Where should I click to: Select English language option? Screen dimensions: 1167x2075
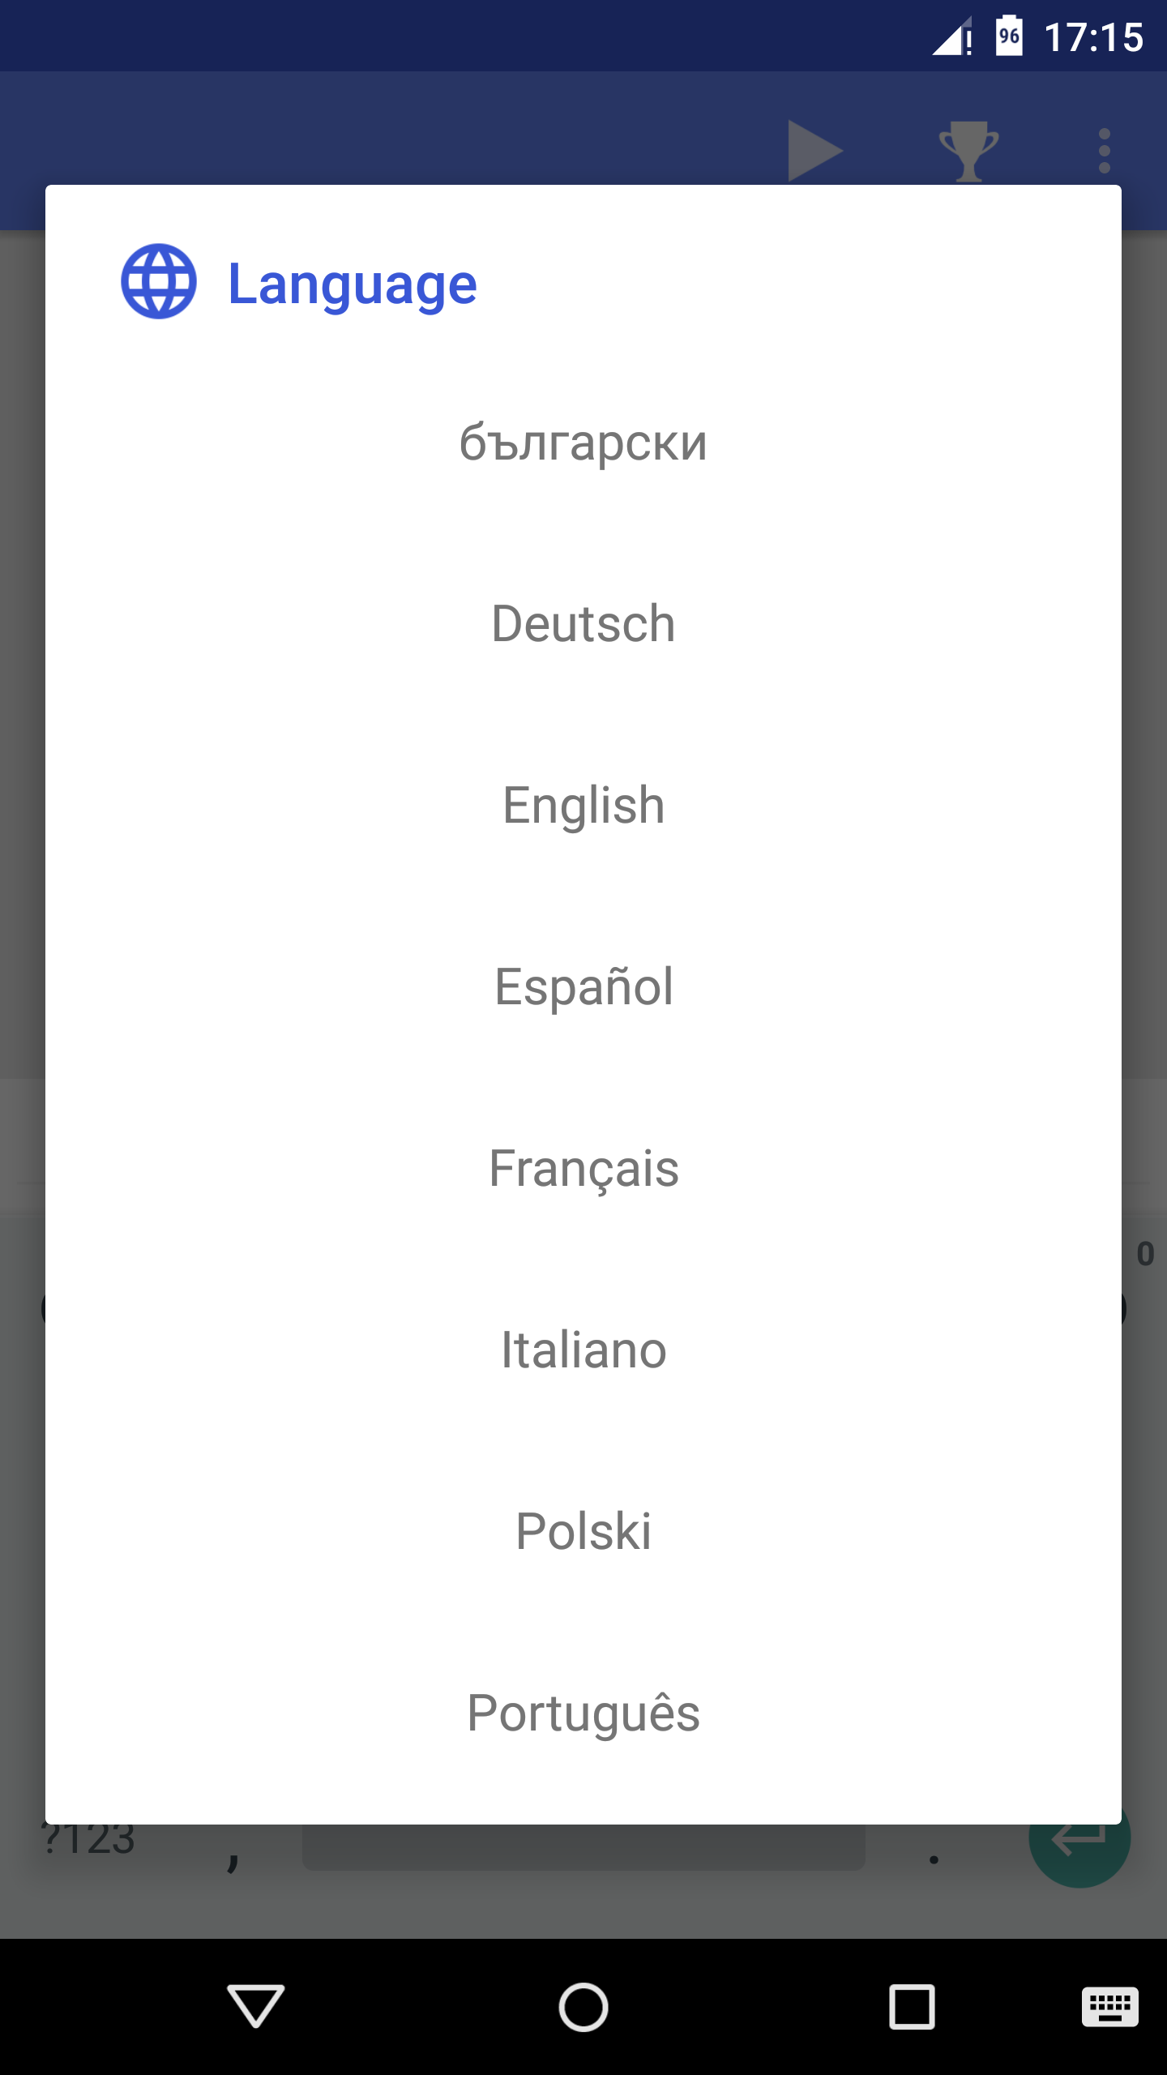tap(583, 806)
